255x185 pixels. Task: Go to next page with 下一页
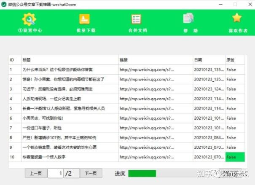91,173
